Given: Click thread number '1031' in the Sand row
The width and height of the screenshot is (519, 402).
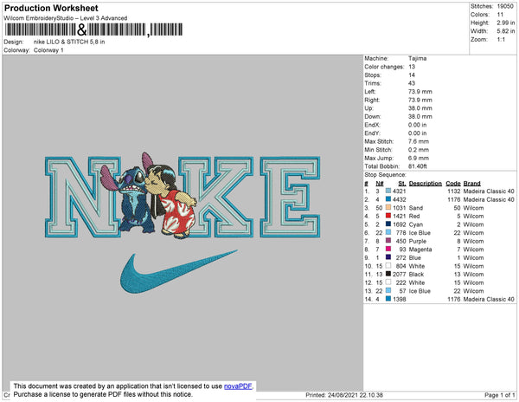Looking at the screenshot, I should tap(399, 208).
